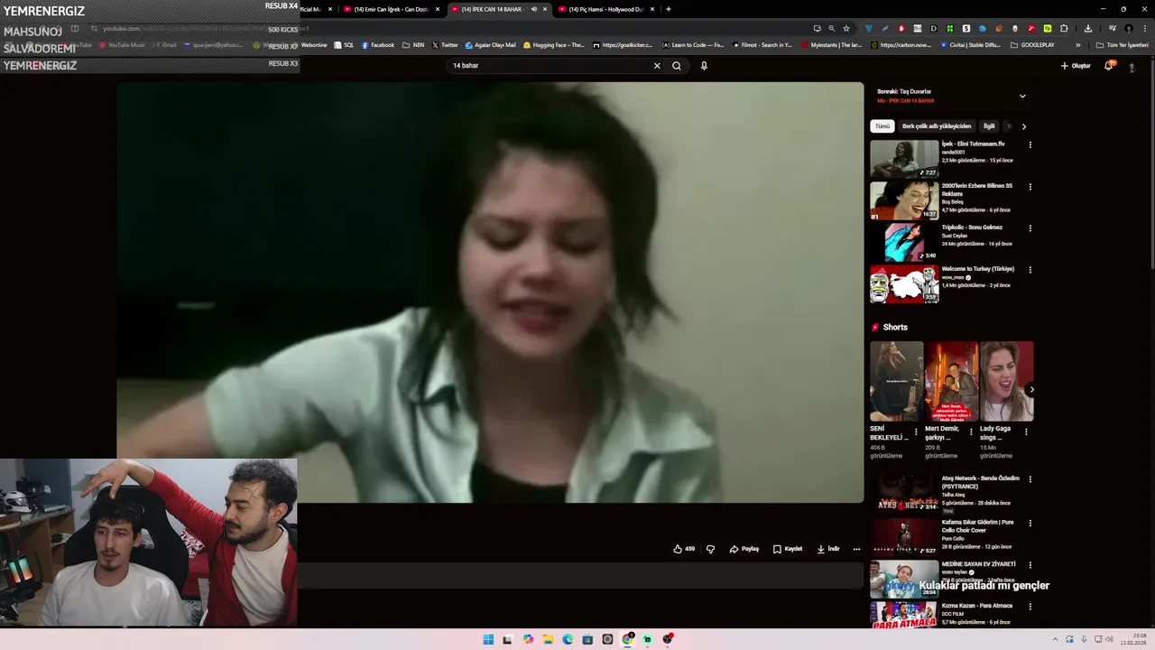The image size is (1155, 650).
Task: Show hidden bookmarks with chevron
Action: (x=1077, y=45)
